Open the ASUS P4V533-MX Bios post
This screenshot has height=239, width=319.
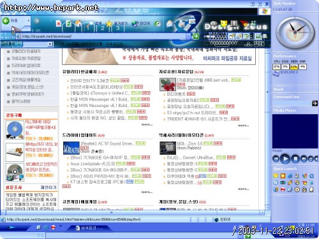click(100, 176)
